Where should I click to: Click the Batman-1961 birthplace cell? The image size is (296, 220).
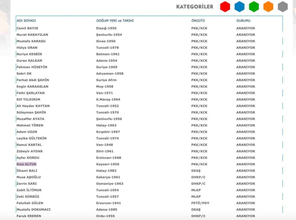point(108,54)
